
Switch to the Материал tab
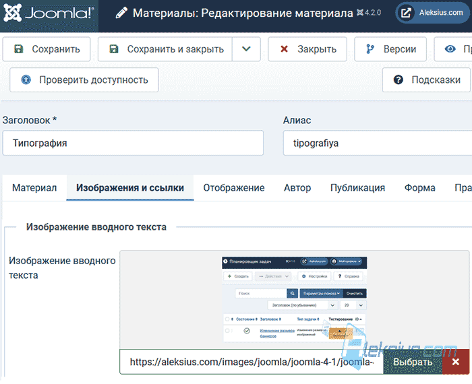(34, 188)
